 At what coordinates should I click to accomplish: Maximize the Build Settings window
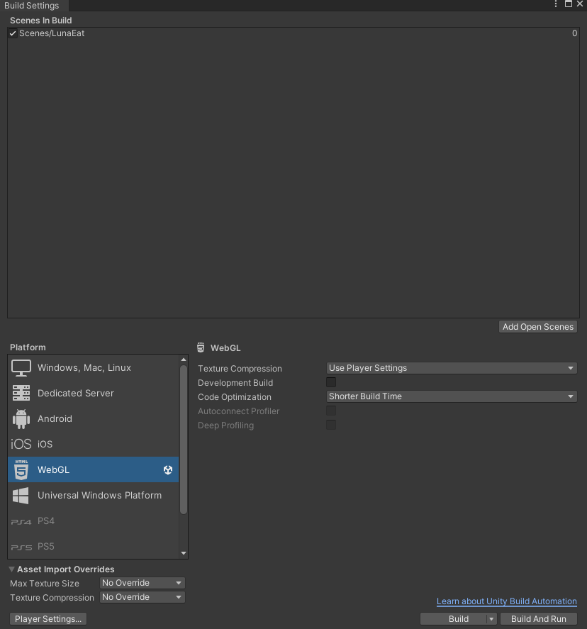point(569,4)
